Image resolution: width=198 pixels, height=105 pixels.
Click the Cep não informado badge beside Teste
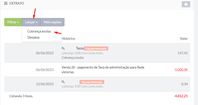click(x=96, y=48)
